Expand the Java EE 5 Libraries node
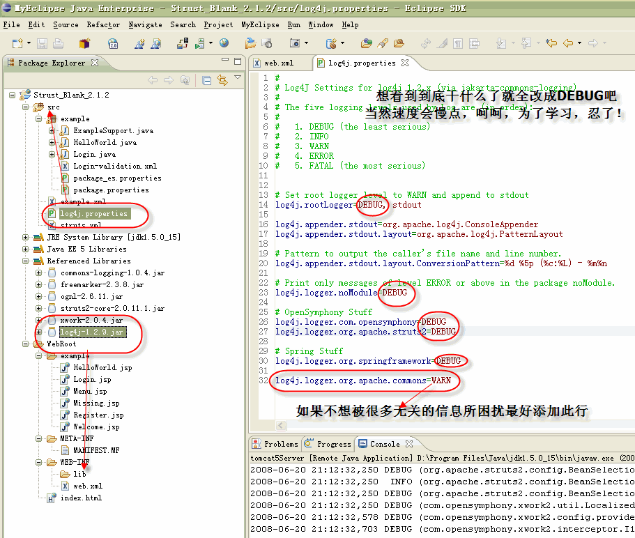The height and width of the screenshot is (538, 635). [x=26, y=249]
